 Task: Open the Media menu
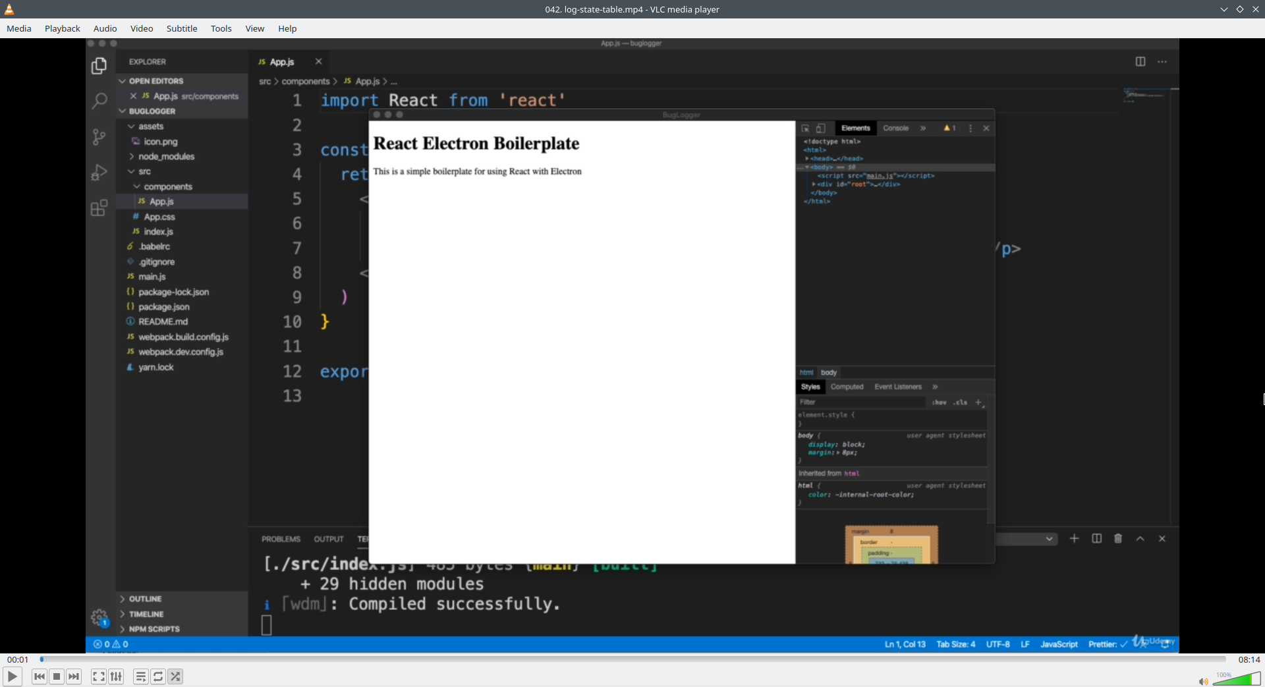[19, 28]
